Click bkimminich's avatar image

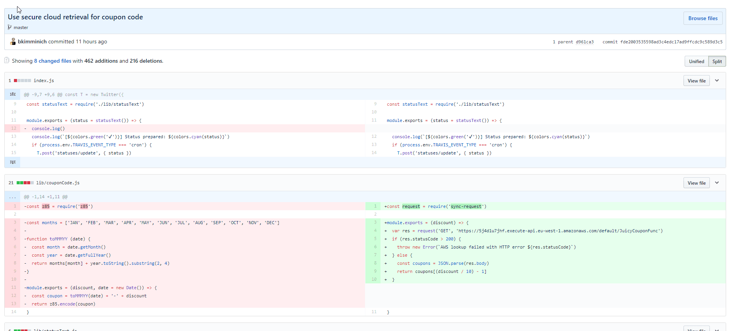(x=13, y=41)
